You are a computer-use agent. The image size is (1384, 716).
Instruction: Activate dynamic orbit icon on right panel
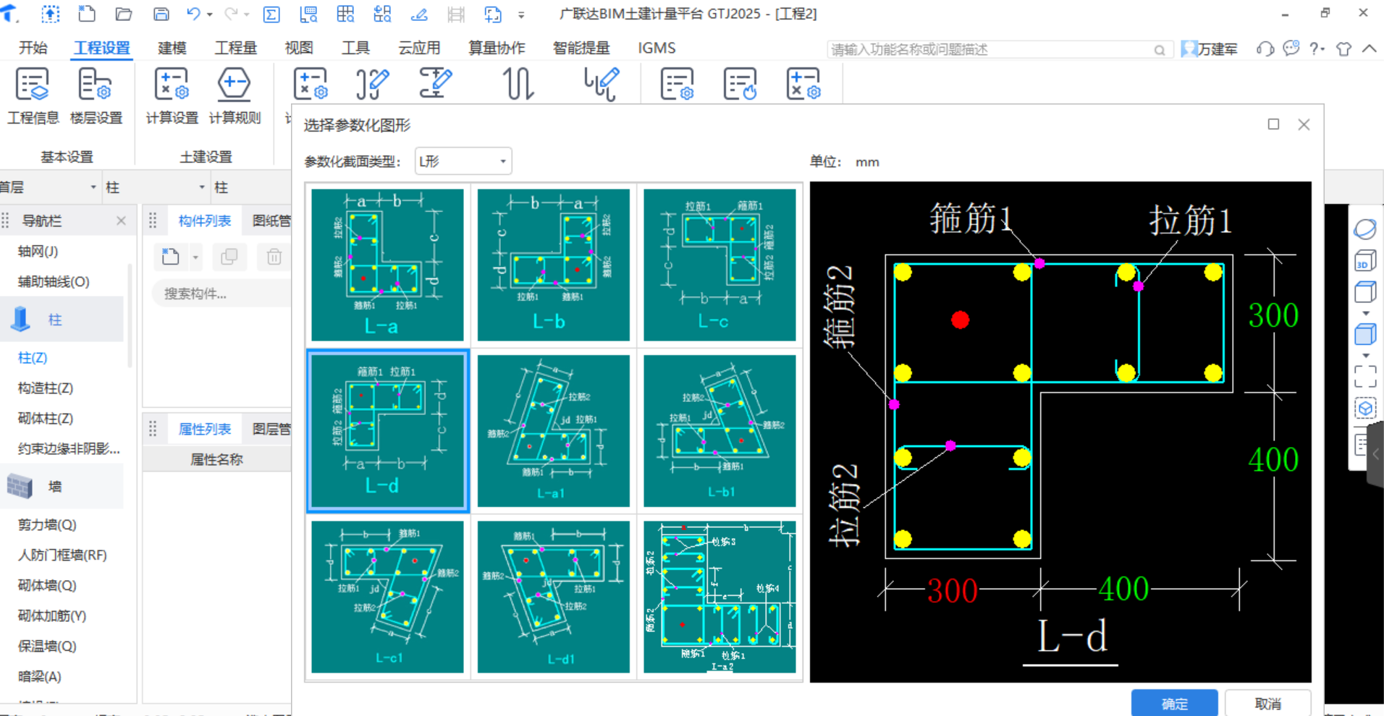[1364, 228]
